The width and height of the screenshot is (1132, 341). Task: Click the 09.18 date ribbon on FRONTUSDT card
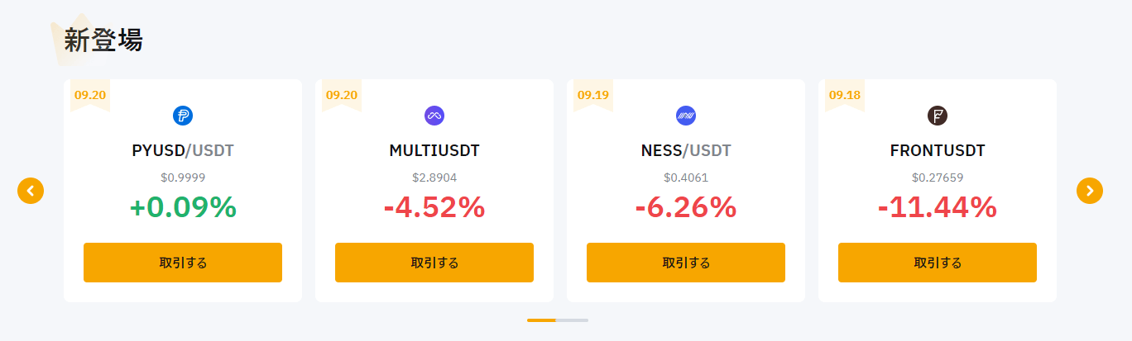click(845, 95)
